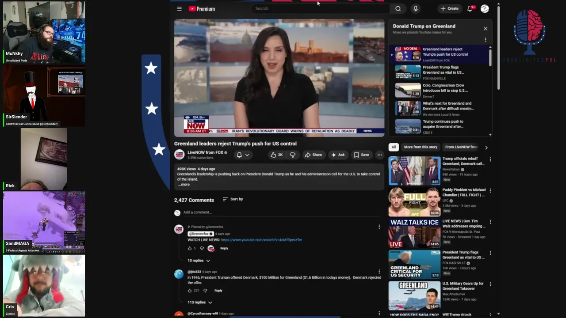Screen dimensions: 566x318
Task: Open options for pinned comment
Action: pos(379,227)
